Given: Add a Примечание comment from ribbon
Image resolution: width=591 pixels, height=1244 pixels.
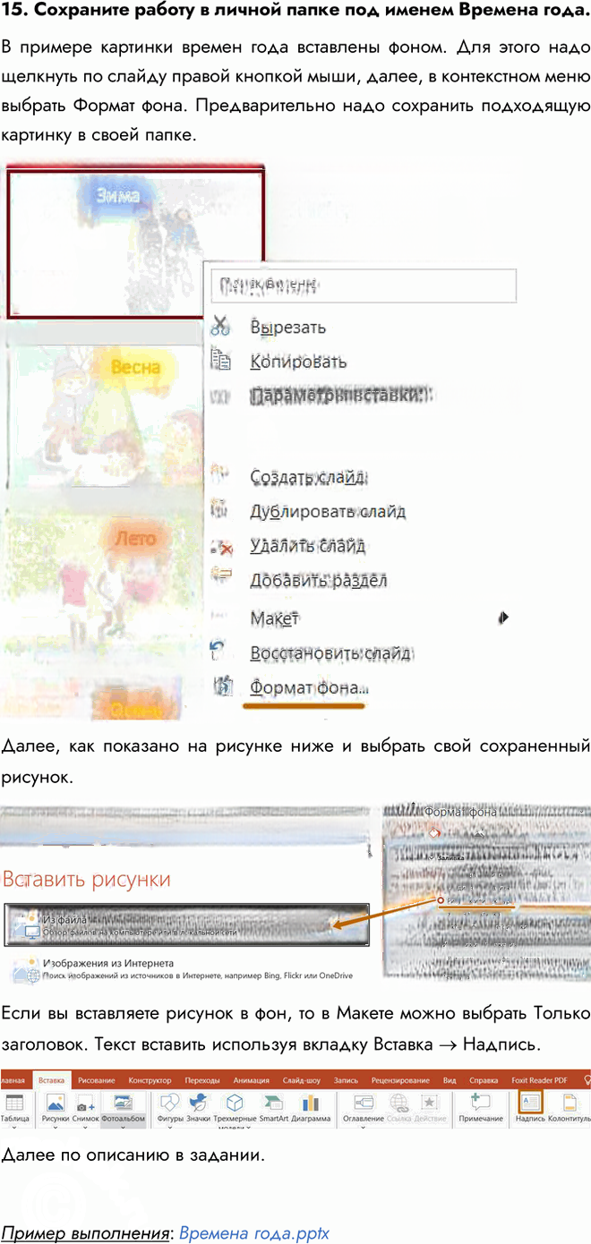Looking at the screenshot, I should click(x=480, y=1103).
